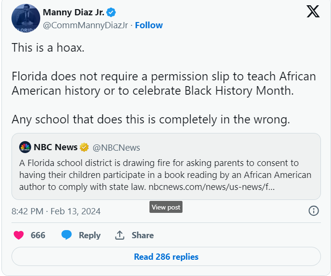Click the blue verified badge
The height and width of the screenshot is (276, 331).
[111, 12]
